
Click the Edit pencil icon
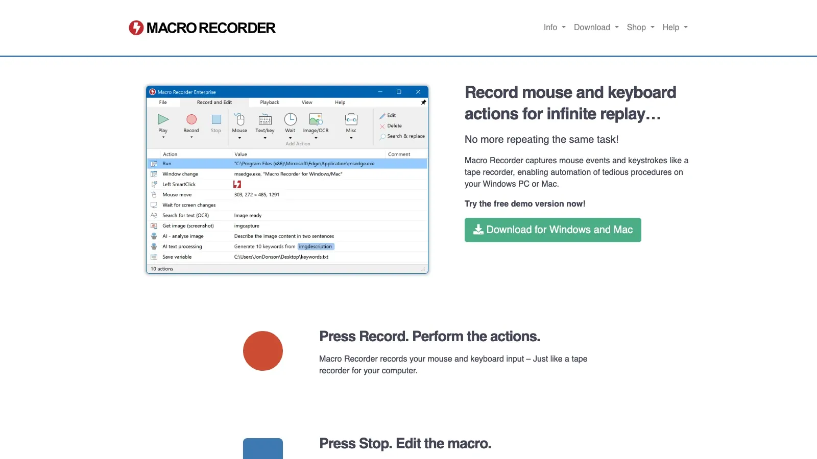382,116
